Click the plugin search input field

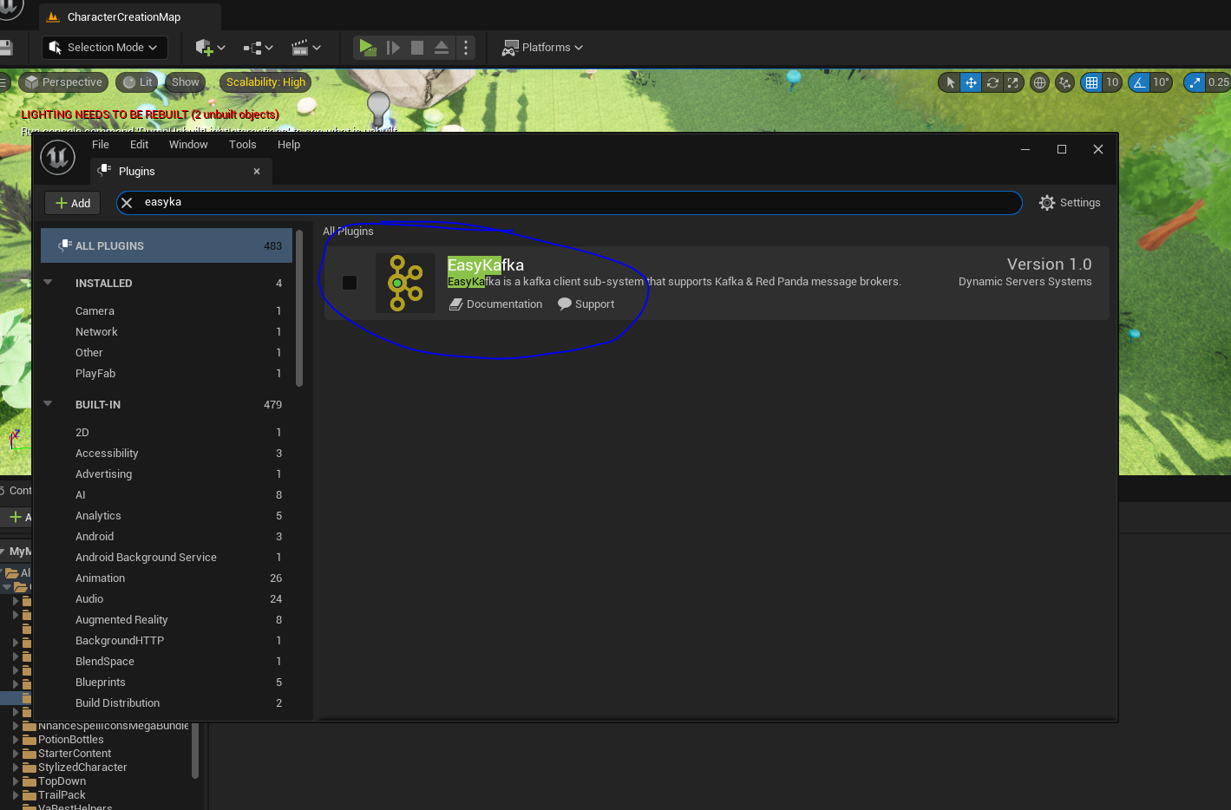pos(573,203)
